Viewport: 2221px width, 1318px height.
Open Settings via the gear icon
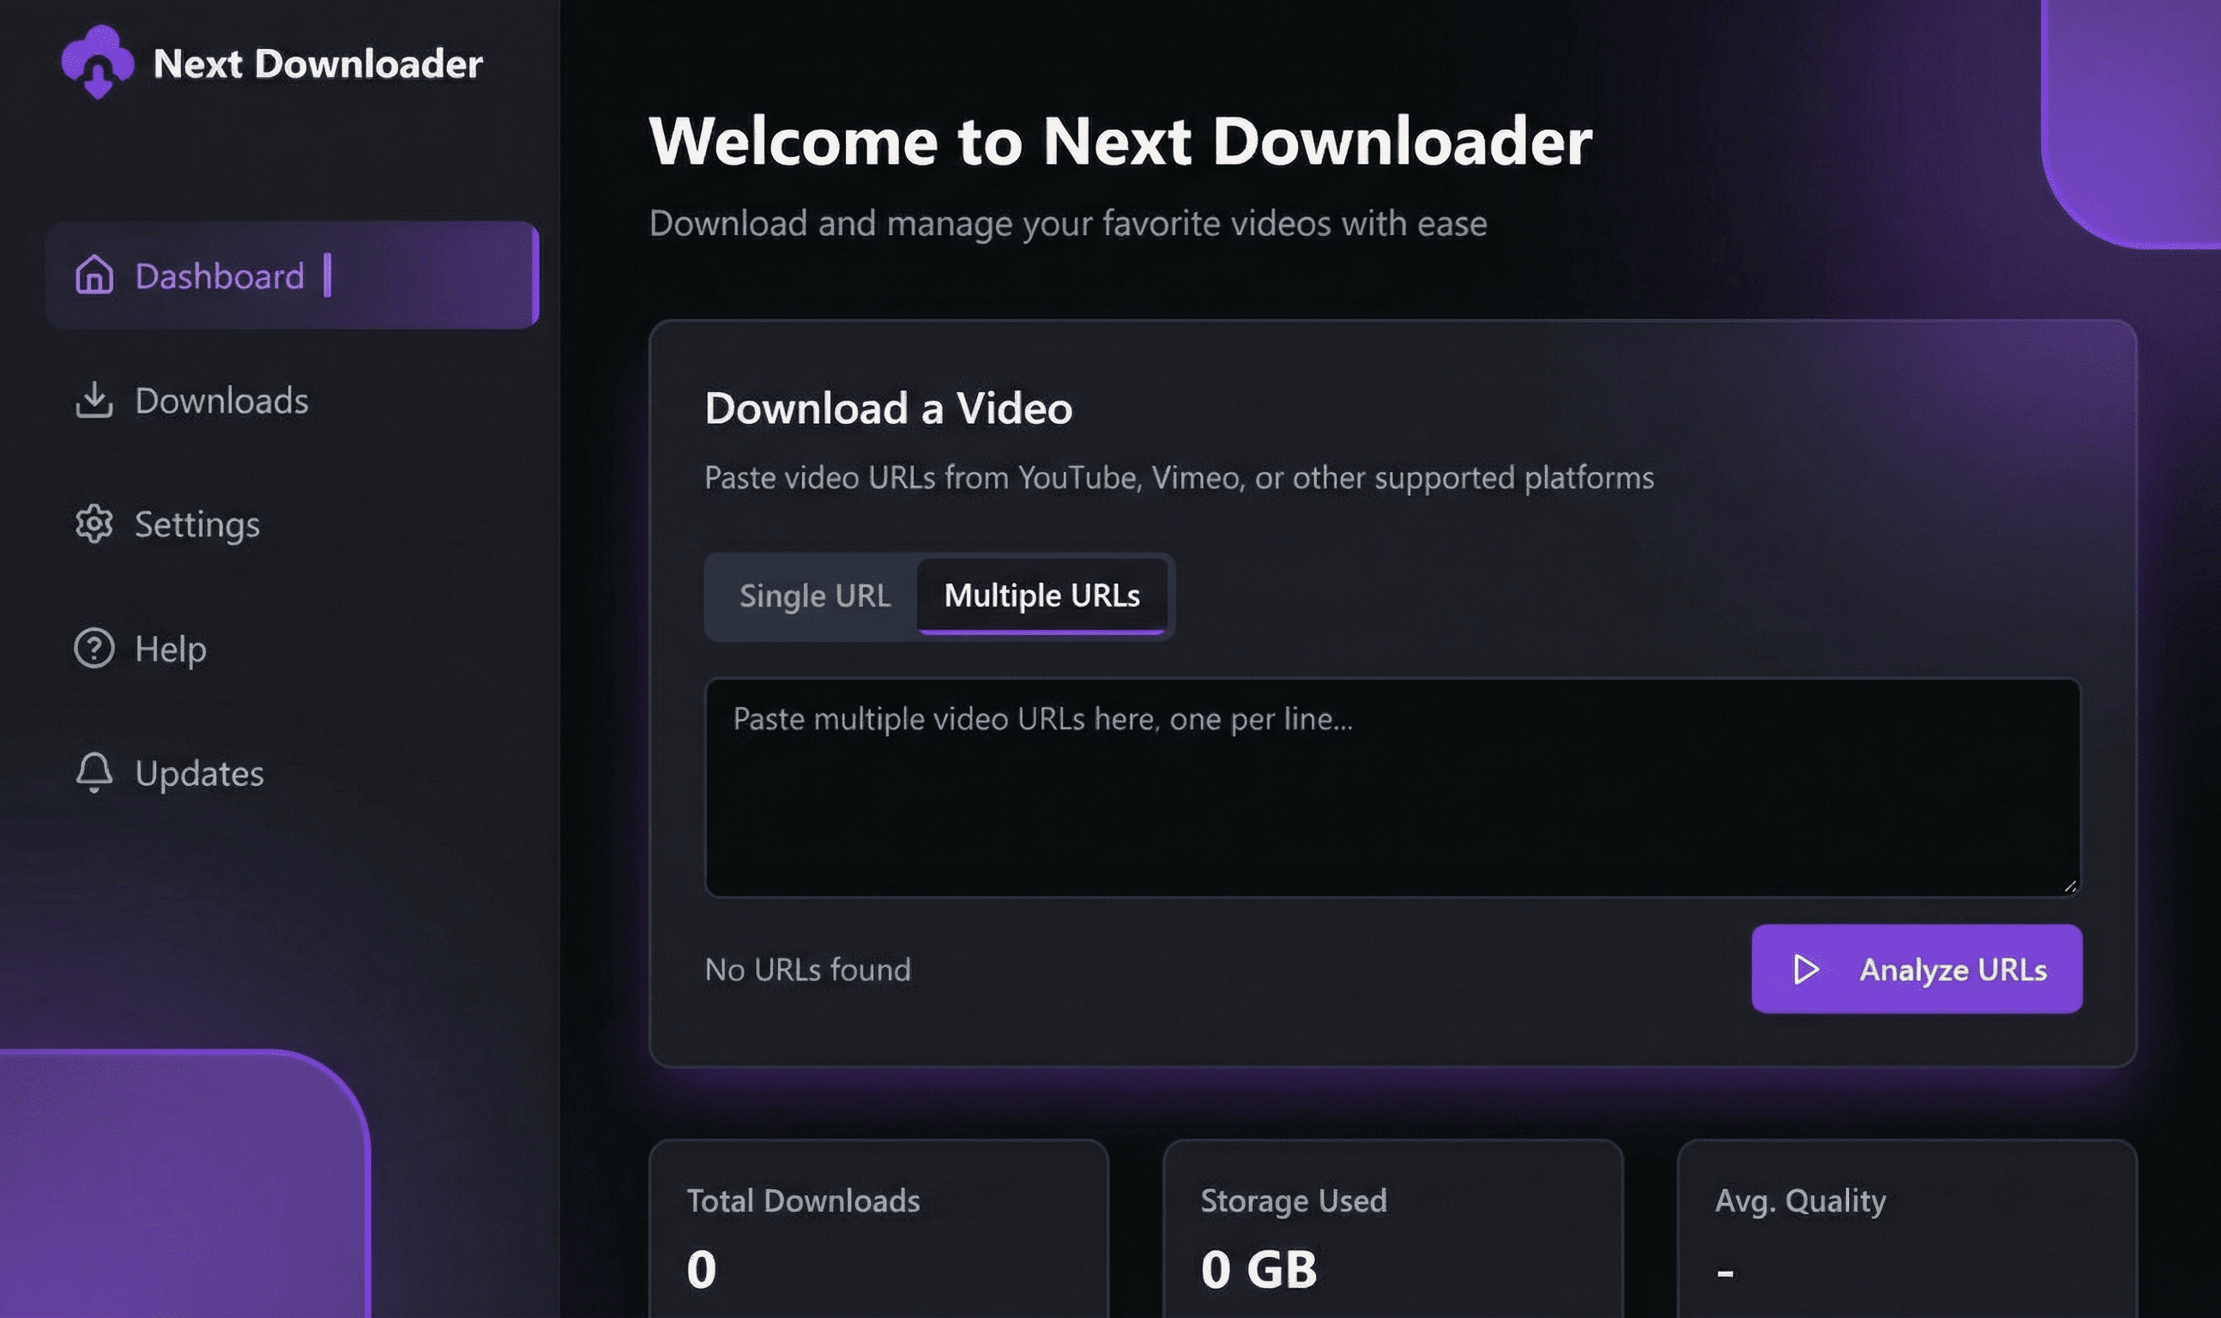click(x=94, y=525)
